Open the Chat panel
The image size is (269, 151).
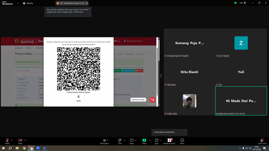[x=120, y=141]
